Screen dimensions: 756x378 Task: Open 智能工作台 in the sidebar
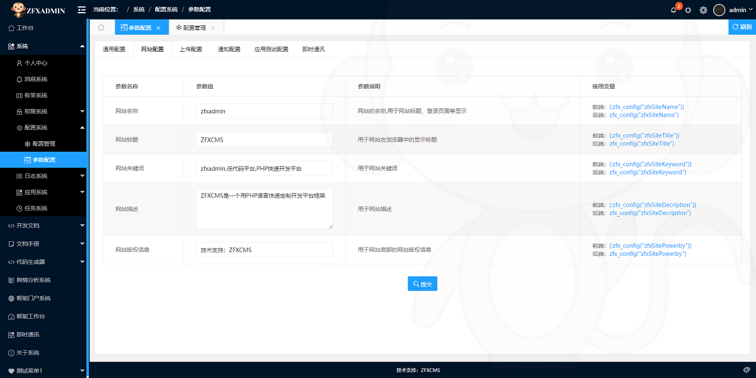pyautogui.click(x=43, y=316)
